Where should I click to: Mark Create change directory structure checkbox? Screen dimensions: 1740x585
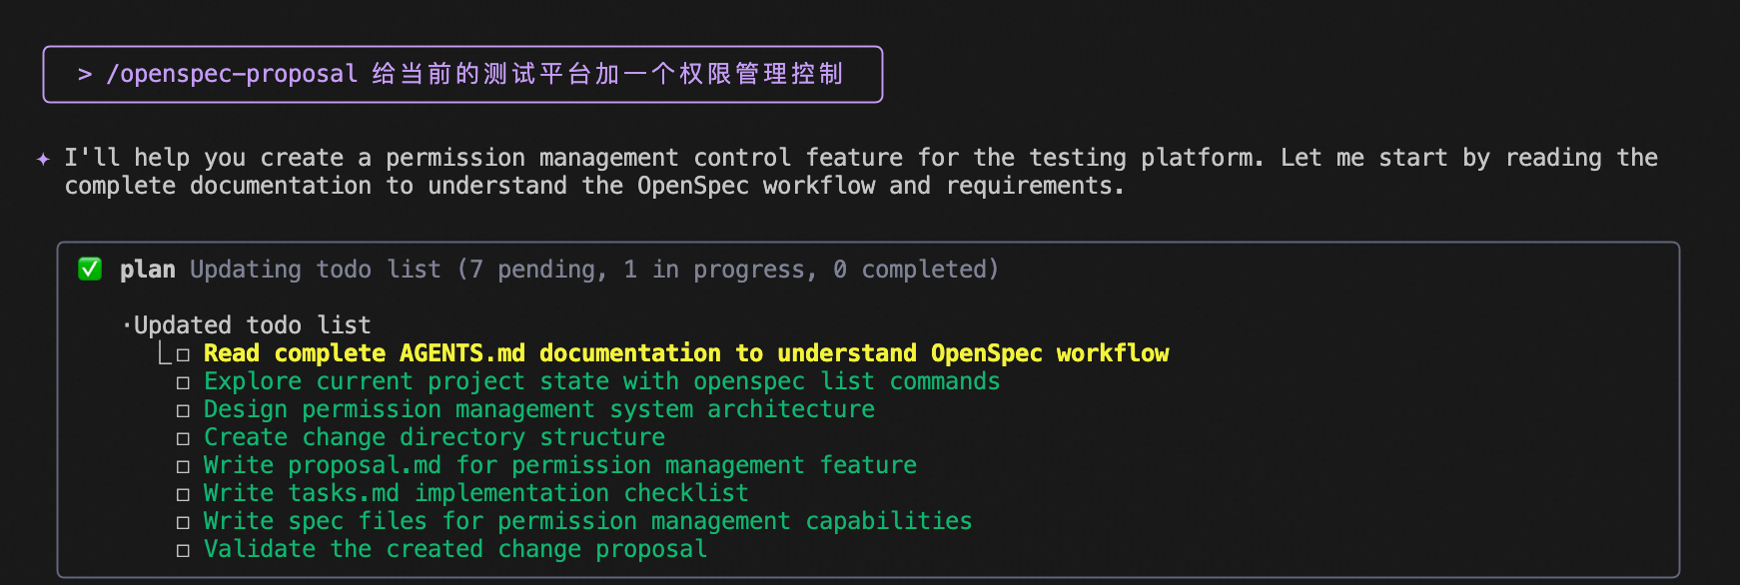[183, 438]
